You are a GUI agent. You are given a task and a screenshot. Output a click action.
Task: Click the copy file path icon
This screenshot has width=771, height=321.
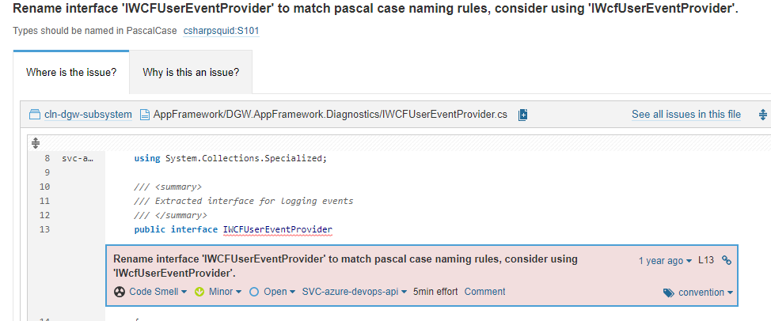(x=522, y=115)
